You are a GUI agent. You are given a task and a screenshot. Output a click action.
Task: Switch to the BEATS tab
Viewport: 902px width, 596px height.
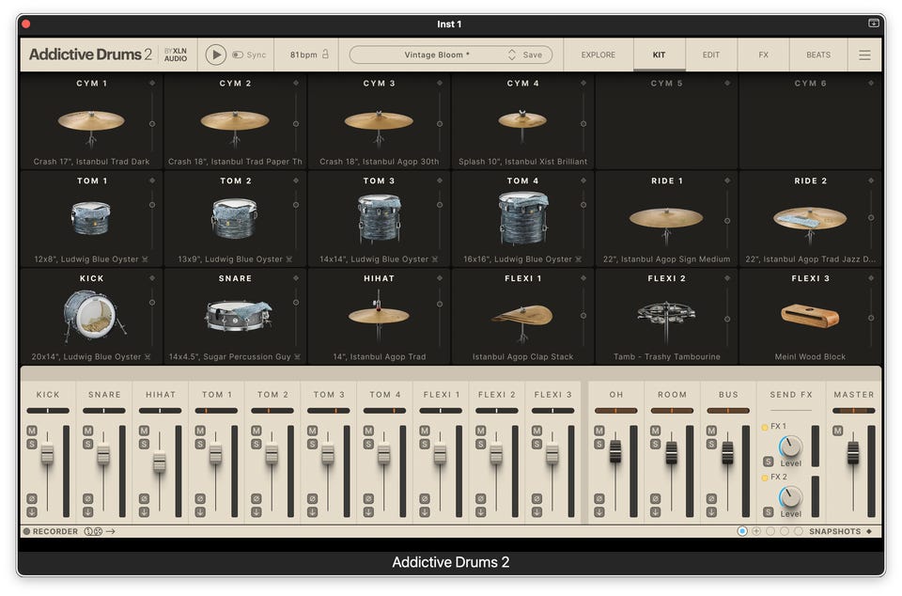click(x=818, y=55)
